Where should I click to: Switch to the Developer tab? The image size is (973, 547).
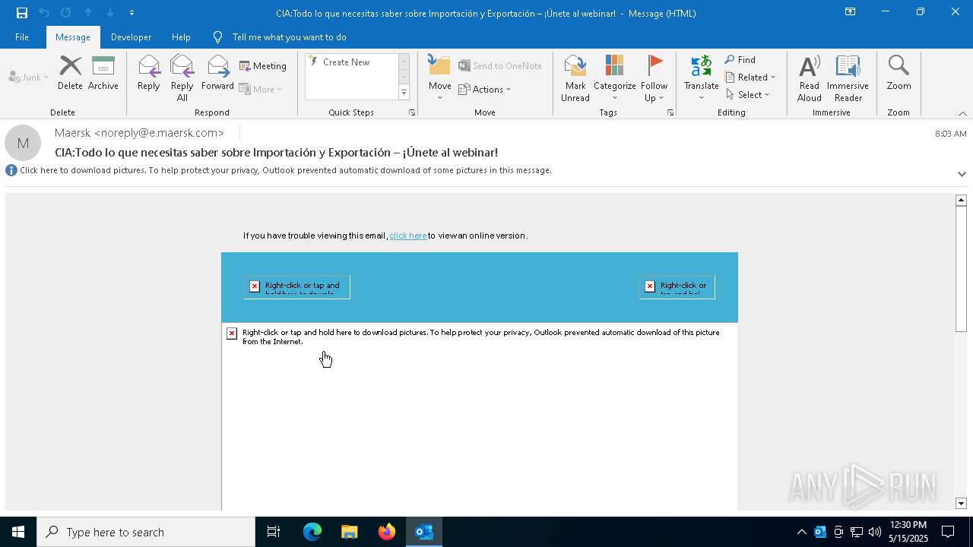point(131,37)
